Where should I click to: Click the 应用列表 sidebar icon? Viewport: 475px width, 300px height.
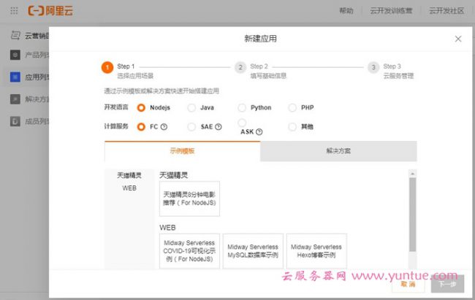click(x=15, y=77)
